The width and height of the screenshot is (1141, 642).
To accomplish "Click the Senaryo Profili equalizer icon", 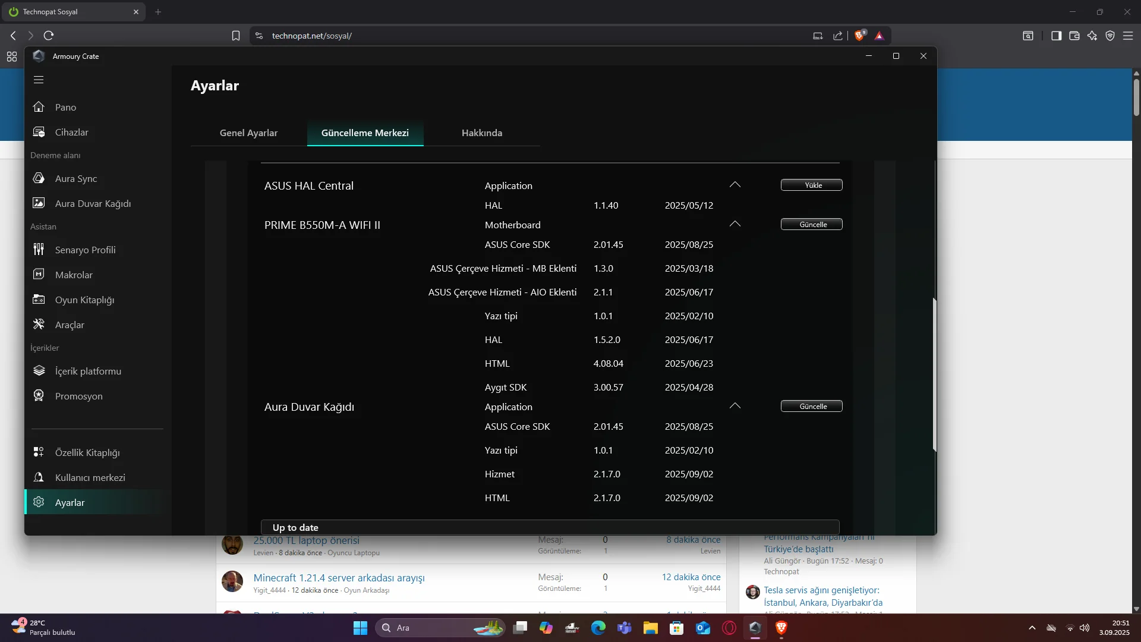I will click(39, 250).
